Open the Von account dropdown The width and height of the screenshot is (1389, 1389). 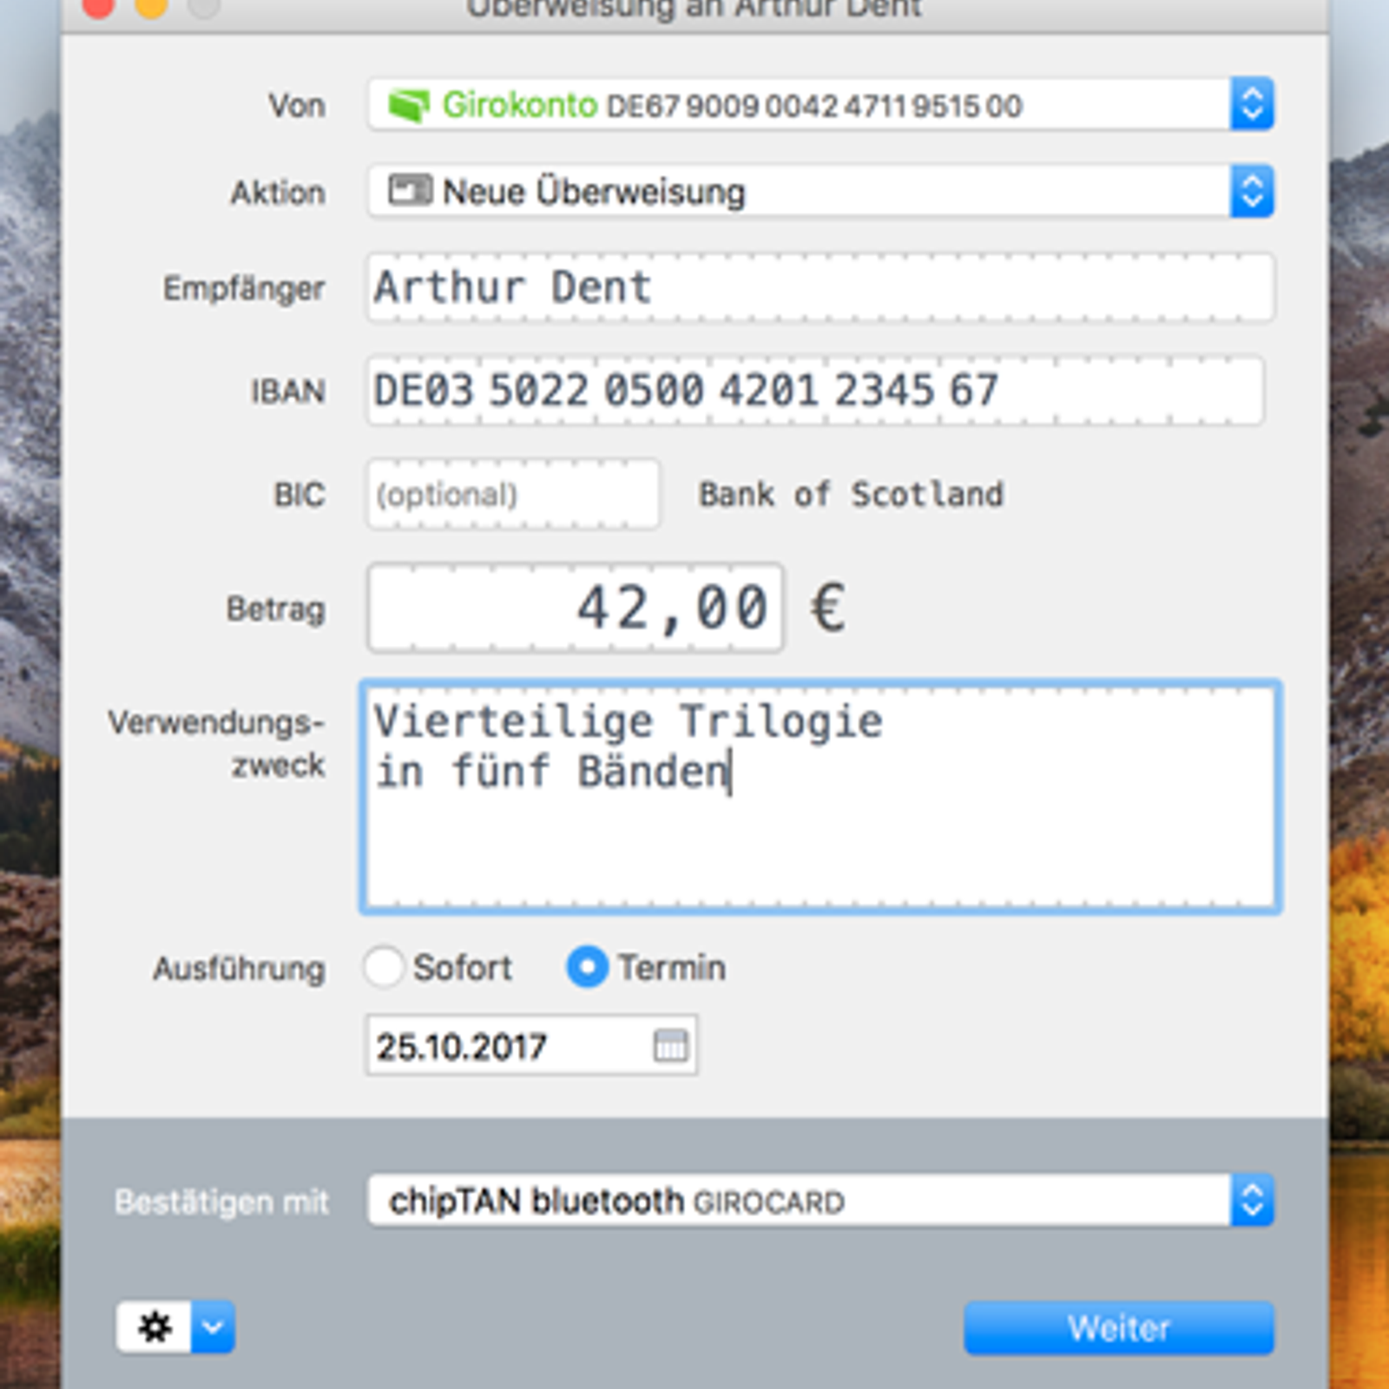[x=1251, y=105]
